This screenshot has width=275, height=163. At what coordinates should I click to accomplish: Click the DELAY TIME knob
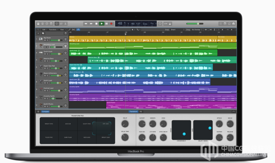click(125, 137)
